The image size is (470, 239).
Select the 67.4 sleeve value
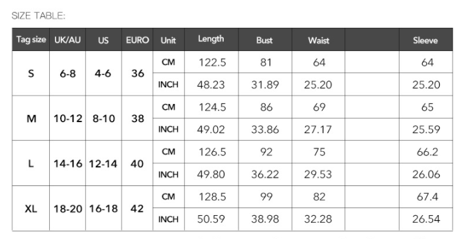[427, 197]
